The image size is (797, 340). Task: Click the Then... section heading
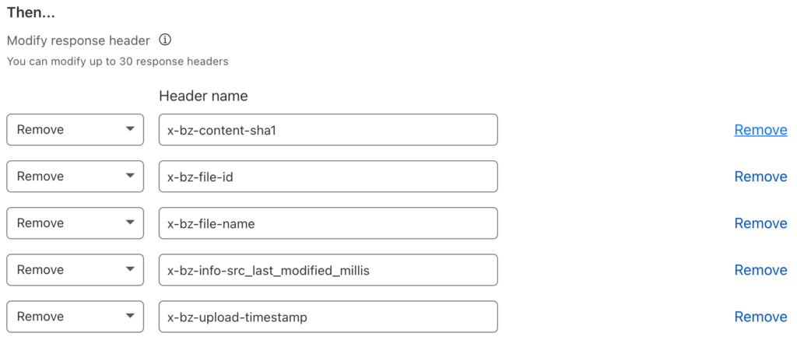pyautogui.click(x=36, y=12)
